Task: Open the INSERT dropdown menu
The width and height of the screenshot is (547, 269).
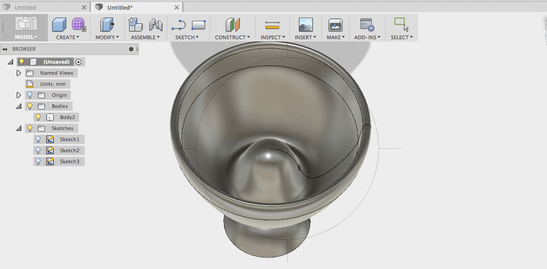Action: click(305, 37)
